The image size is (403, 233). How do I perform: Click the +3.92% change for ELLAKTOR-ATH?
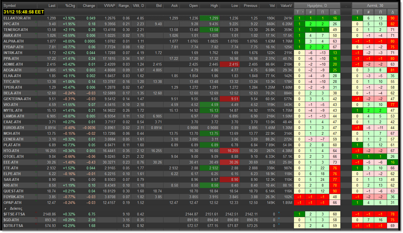(x=69, y=18)
